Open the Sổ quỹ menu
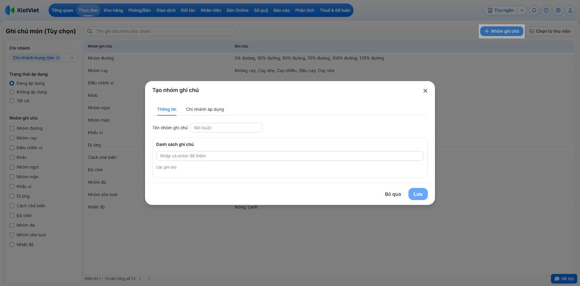The width and height of the screenshot is (580, 286). (261, 10)
